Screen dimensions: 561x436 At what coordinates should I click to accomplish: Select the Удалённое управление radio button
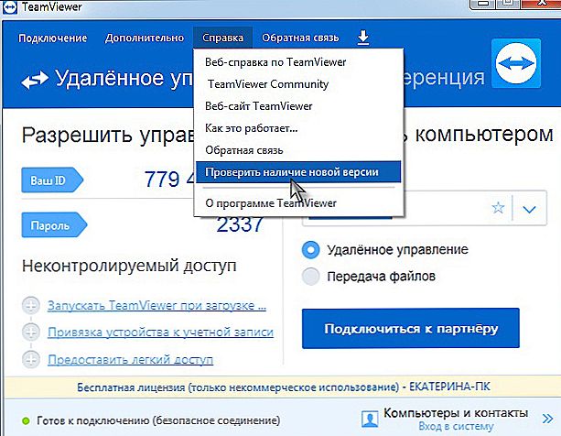(x=310, y=249)
